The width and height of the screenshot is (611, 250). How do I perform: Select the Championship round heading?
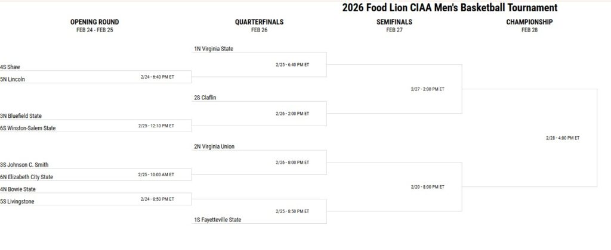(529, 22)
